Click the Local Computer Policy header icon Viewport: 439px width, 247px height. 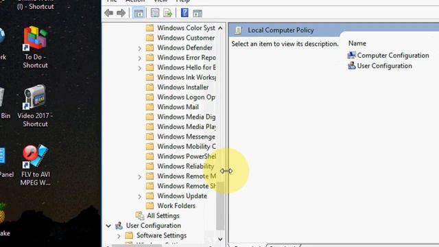(x=238, y=30)
